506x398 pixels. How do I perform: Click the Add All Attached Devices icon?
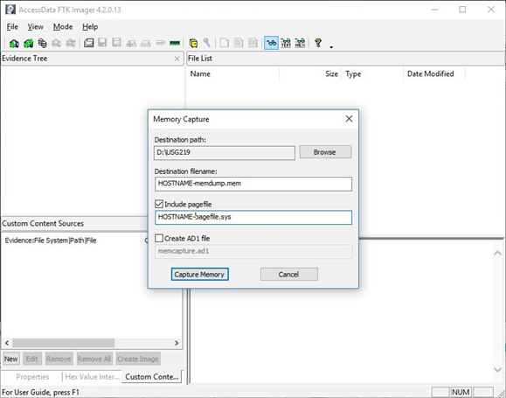pos(28,43)
